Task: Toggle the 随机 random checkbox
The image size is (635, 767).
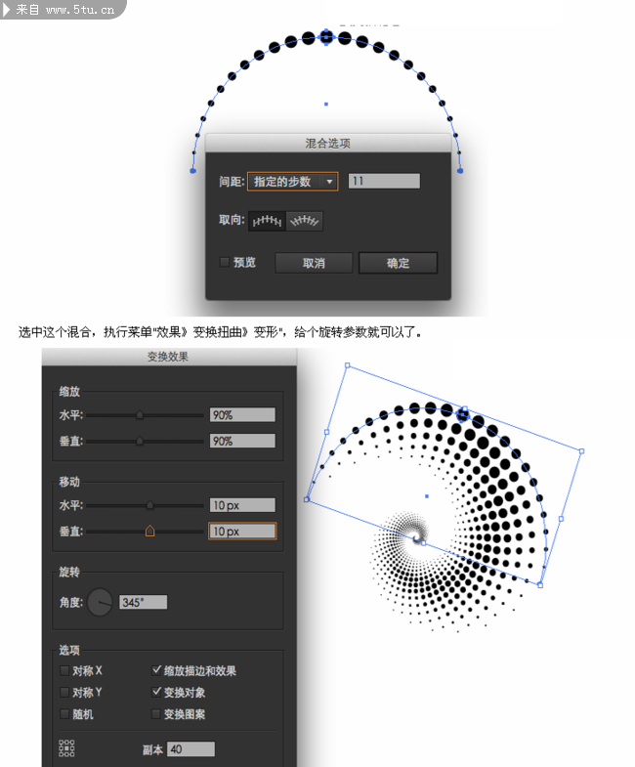Action: tap(64, 714)
